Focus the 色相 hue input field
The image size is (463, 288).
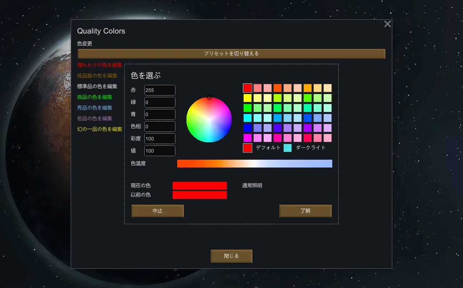pos(160,127)
